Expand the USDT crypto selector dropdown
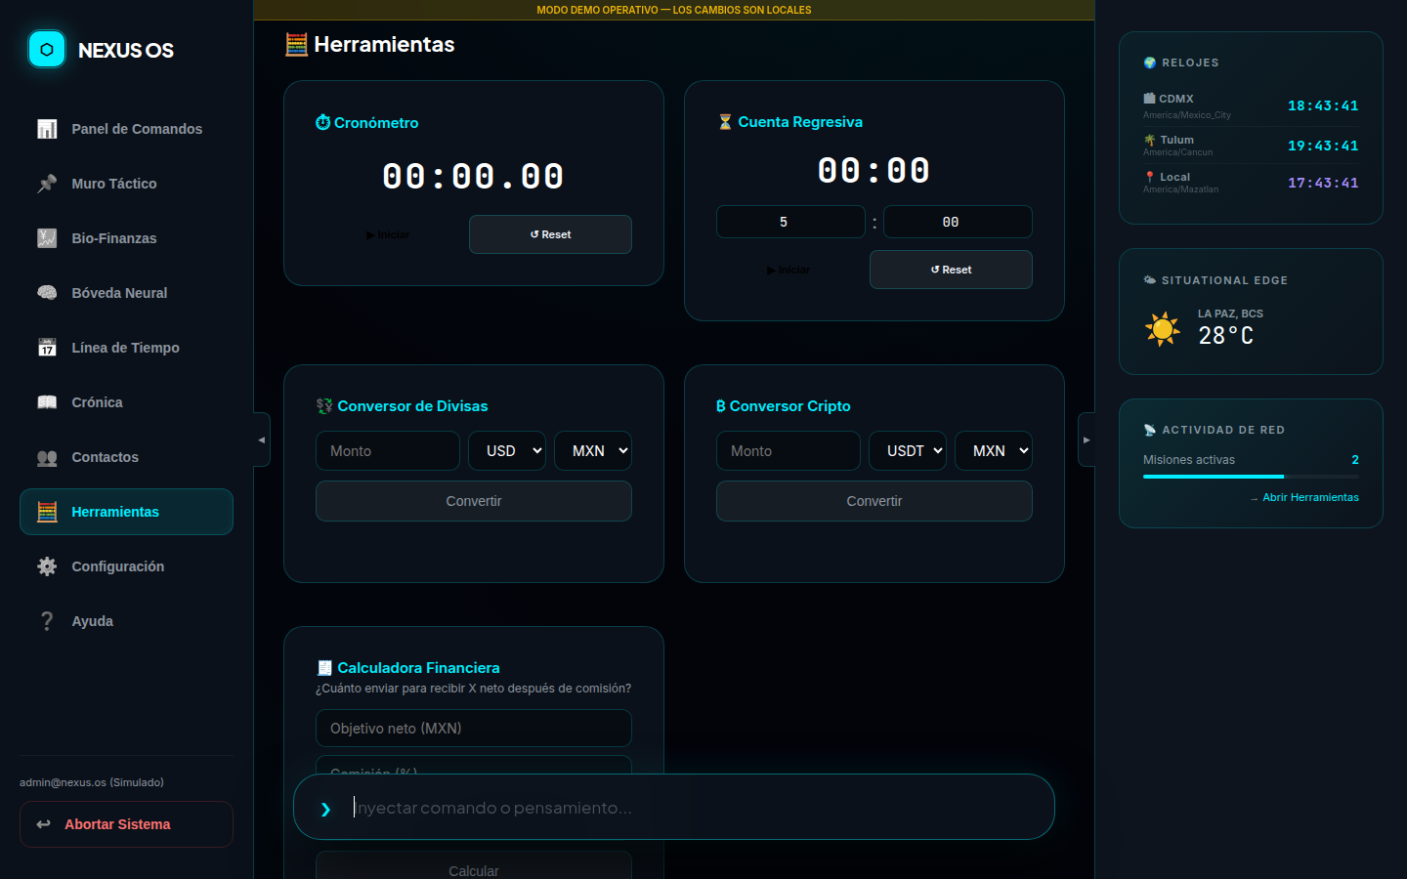The height and width of the screenshot is (879, 1407). (x=908, y=451)
